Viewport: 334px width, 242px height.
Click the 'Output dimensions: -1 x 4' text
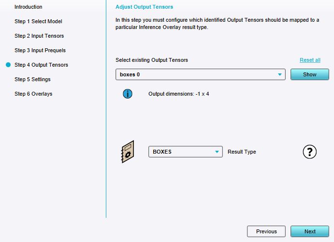[x=178, y=94]
